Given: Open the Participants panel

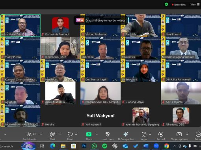Looking at the screenshot, I should [x=30, y=136].
